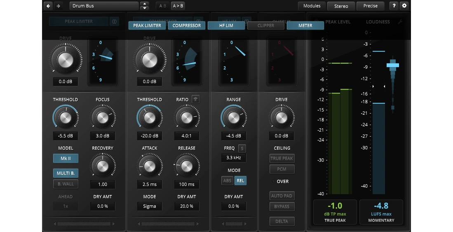Open the Stereo channel mode dropdown

(x=341, y=6)
